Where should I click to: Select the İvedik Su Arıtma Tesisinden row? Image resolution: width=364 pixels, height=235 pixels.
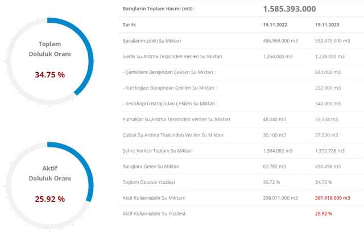pyautogui.click(x=241, y=56)
